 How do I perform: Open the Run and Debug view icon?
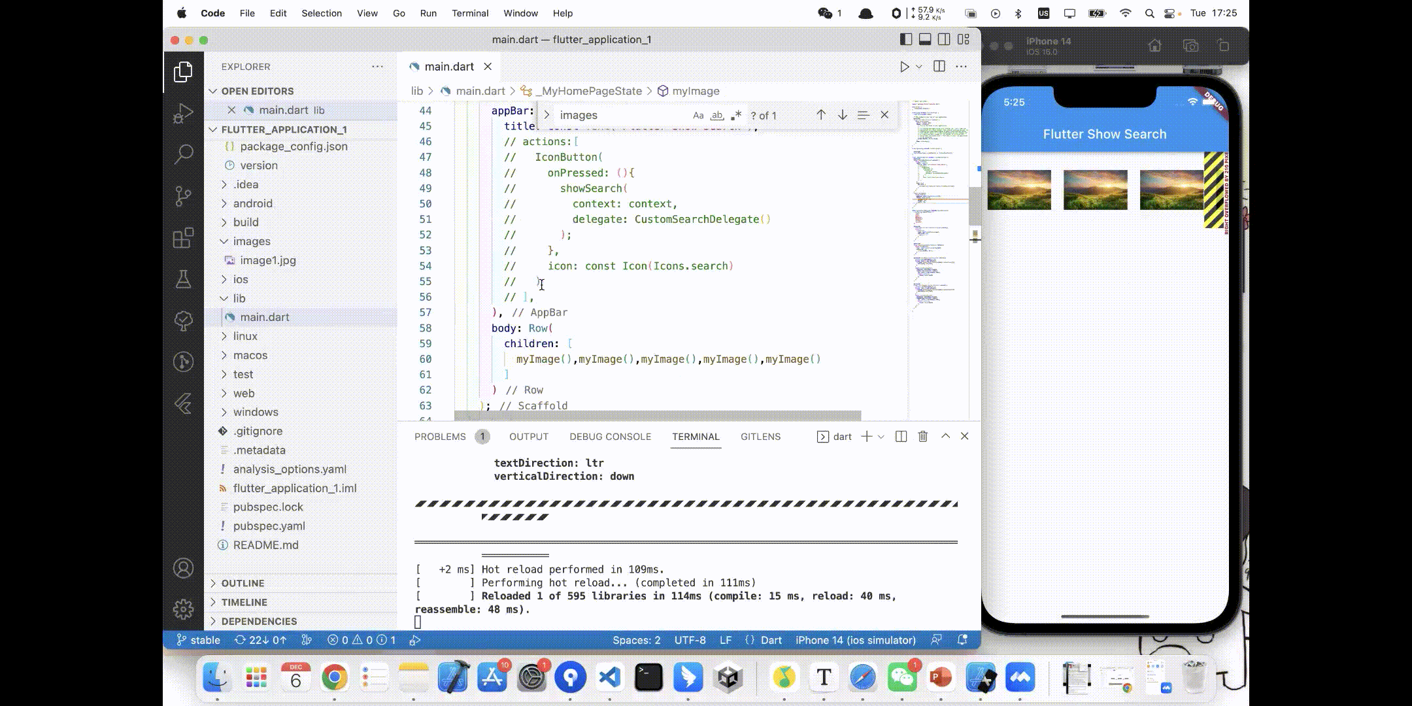pos(184,114)
